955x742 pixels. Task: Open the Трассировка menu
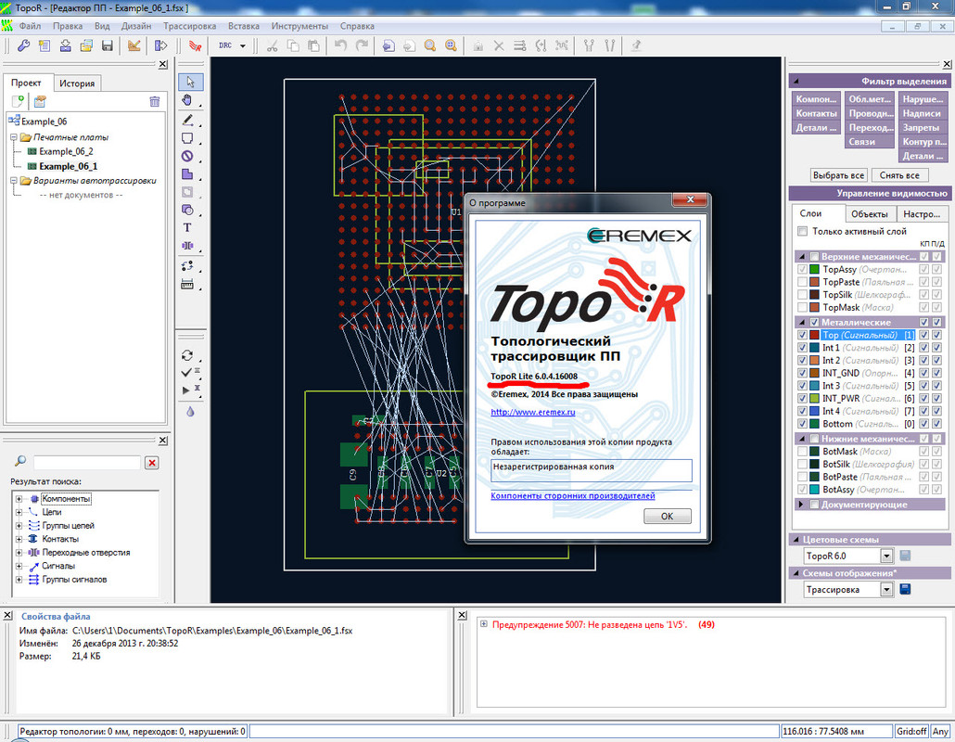pyautogui.click(x=189, y=26)
